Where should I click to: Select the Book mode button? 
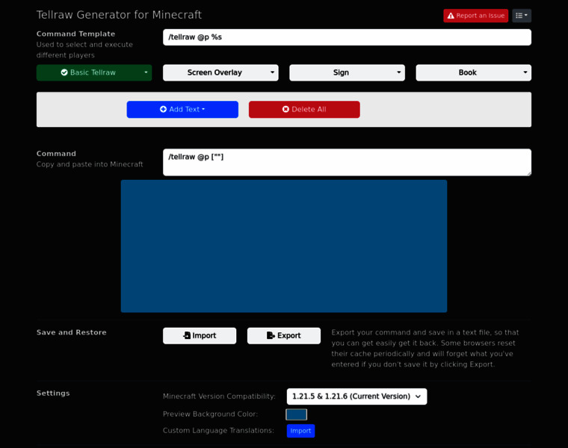tap(467, 72)
